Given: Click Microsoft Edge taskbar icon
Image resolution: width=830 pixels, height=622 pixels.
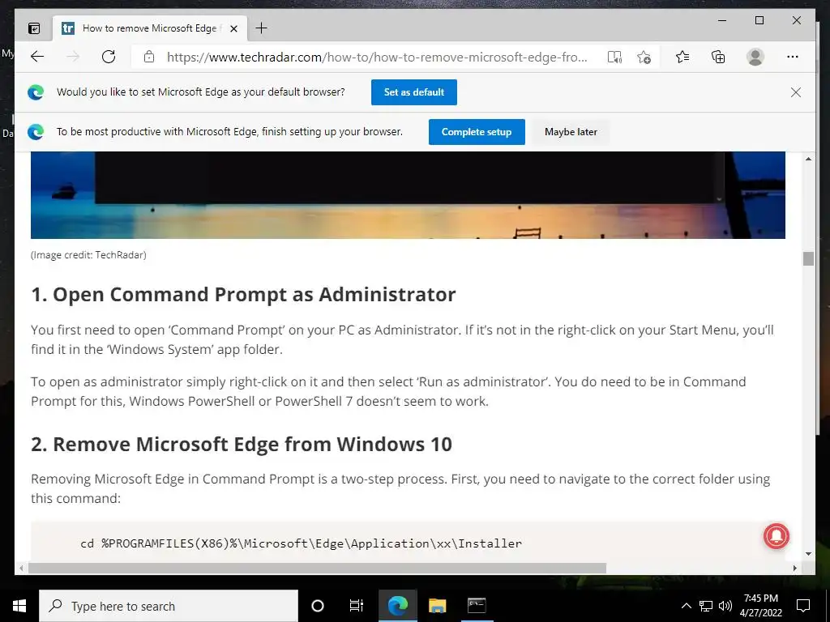Looking at the screenshot, I should point(397,606).
